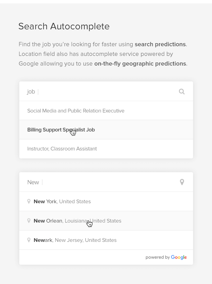Click the bold "search predictions" text
The width and height of the screenshot is (212, 284).
click(x=160, y=44)
